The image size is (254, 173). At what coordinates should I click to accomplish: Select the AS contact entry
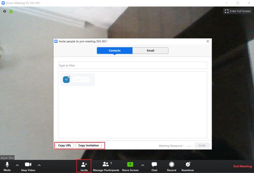coord(77,80)
